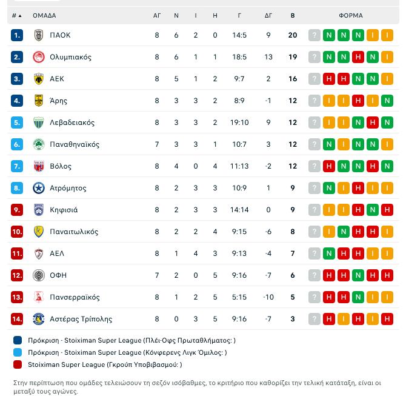Sort standings by the Β points header
The image size is (406, 396).
[x=293, y=15]
